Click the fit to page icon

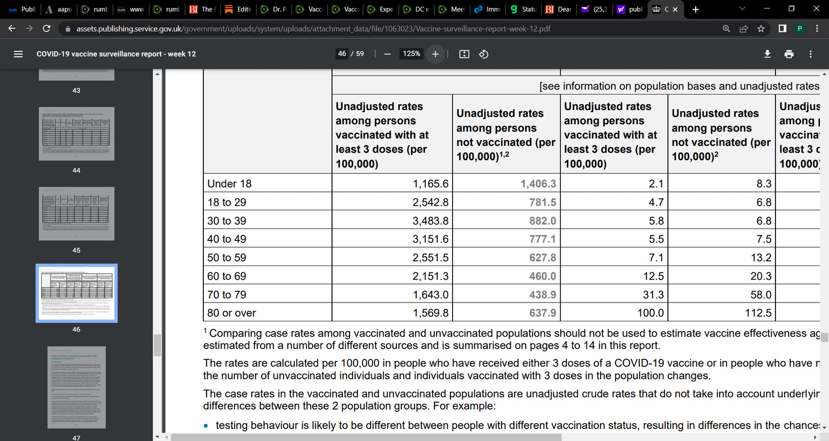click(464, 54)
